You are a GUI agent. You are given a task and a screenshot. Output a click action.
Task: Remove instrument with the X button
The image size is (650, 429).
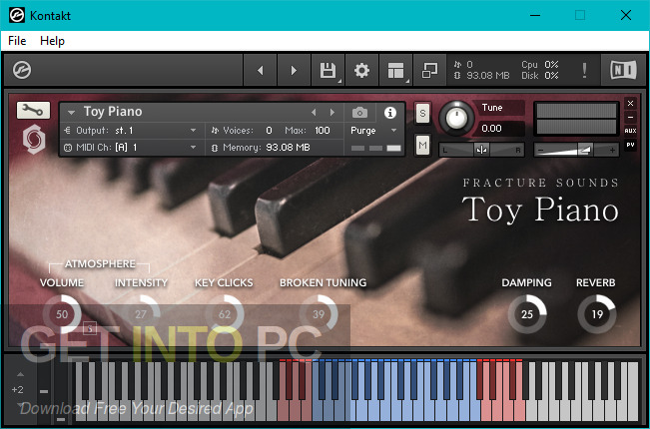[x=630, y=103]
